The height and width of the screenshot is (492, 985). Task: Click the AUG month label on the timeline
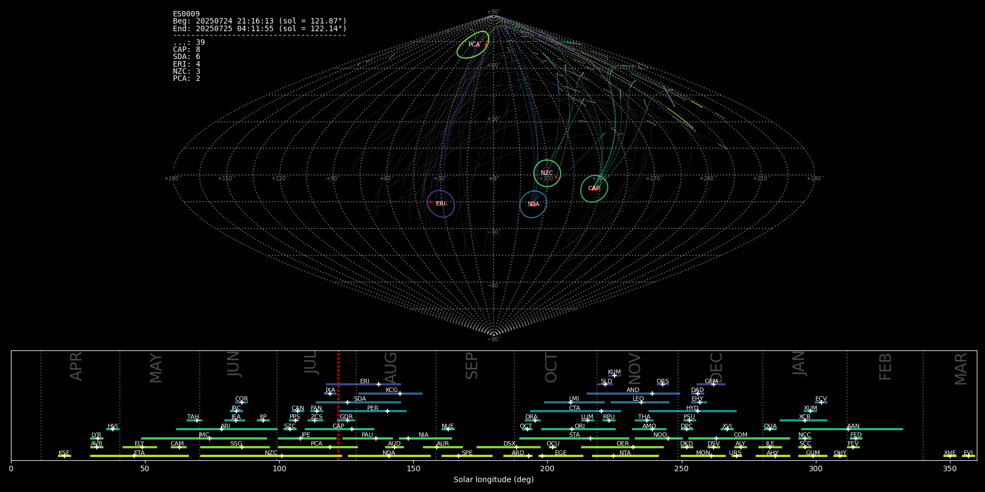[390, 366]
